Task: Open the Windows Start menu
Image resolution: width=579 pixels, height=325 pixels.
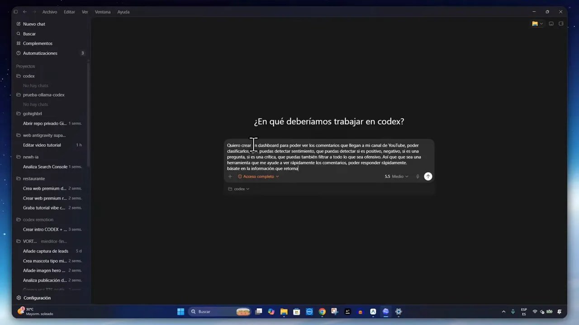Action: click(181, 311)
